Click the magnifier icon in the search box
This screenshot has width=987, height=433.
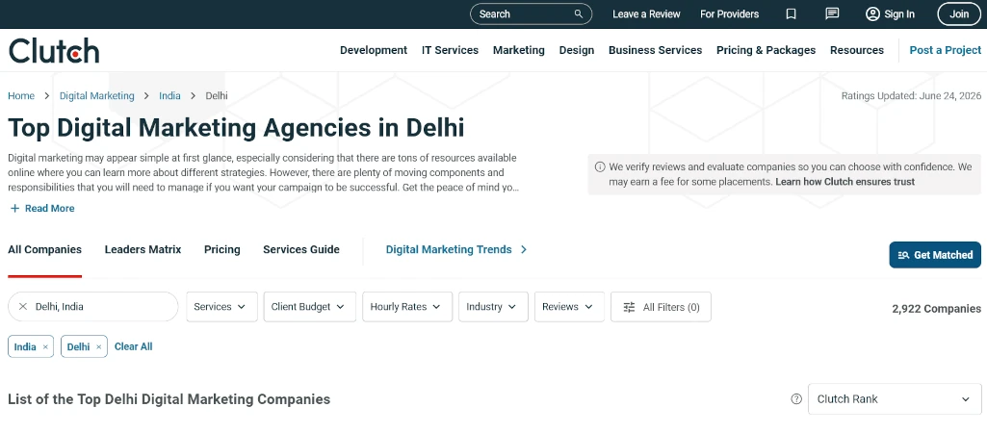pyautogui.click(x=579, y=13)
